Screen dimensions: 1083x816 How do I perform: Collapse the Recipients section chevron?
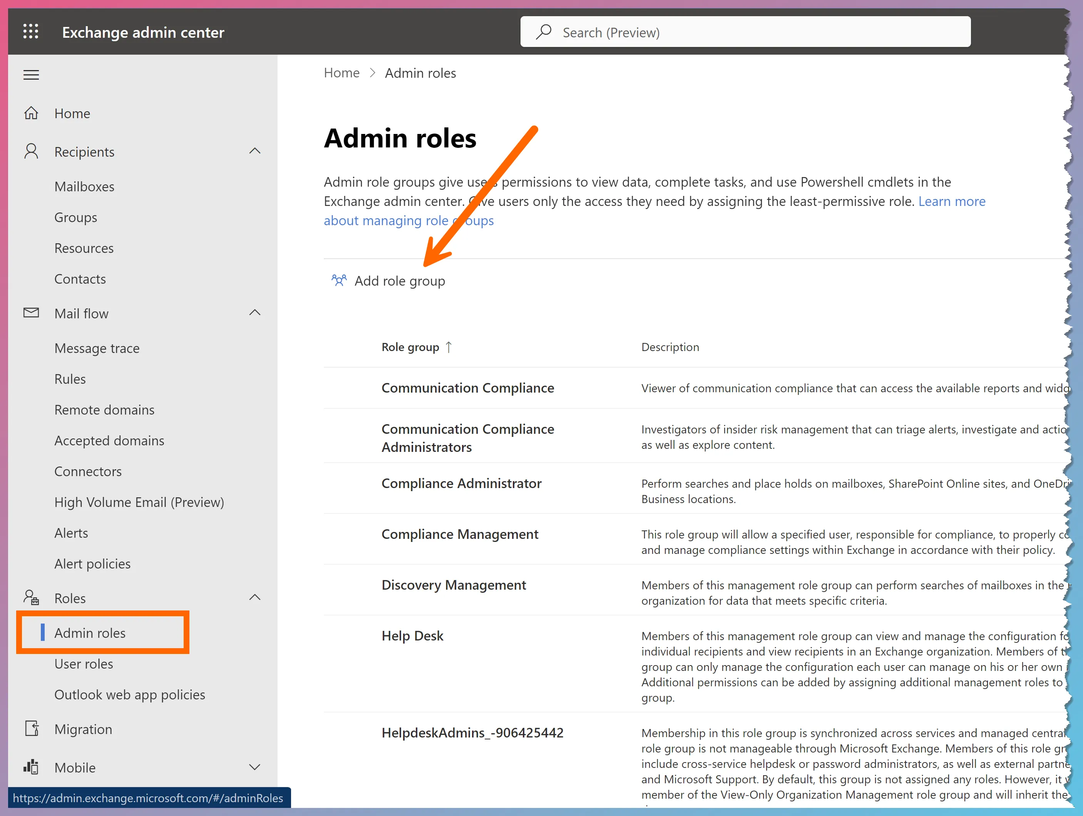pyautogui.click(x=254, y=151)
